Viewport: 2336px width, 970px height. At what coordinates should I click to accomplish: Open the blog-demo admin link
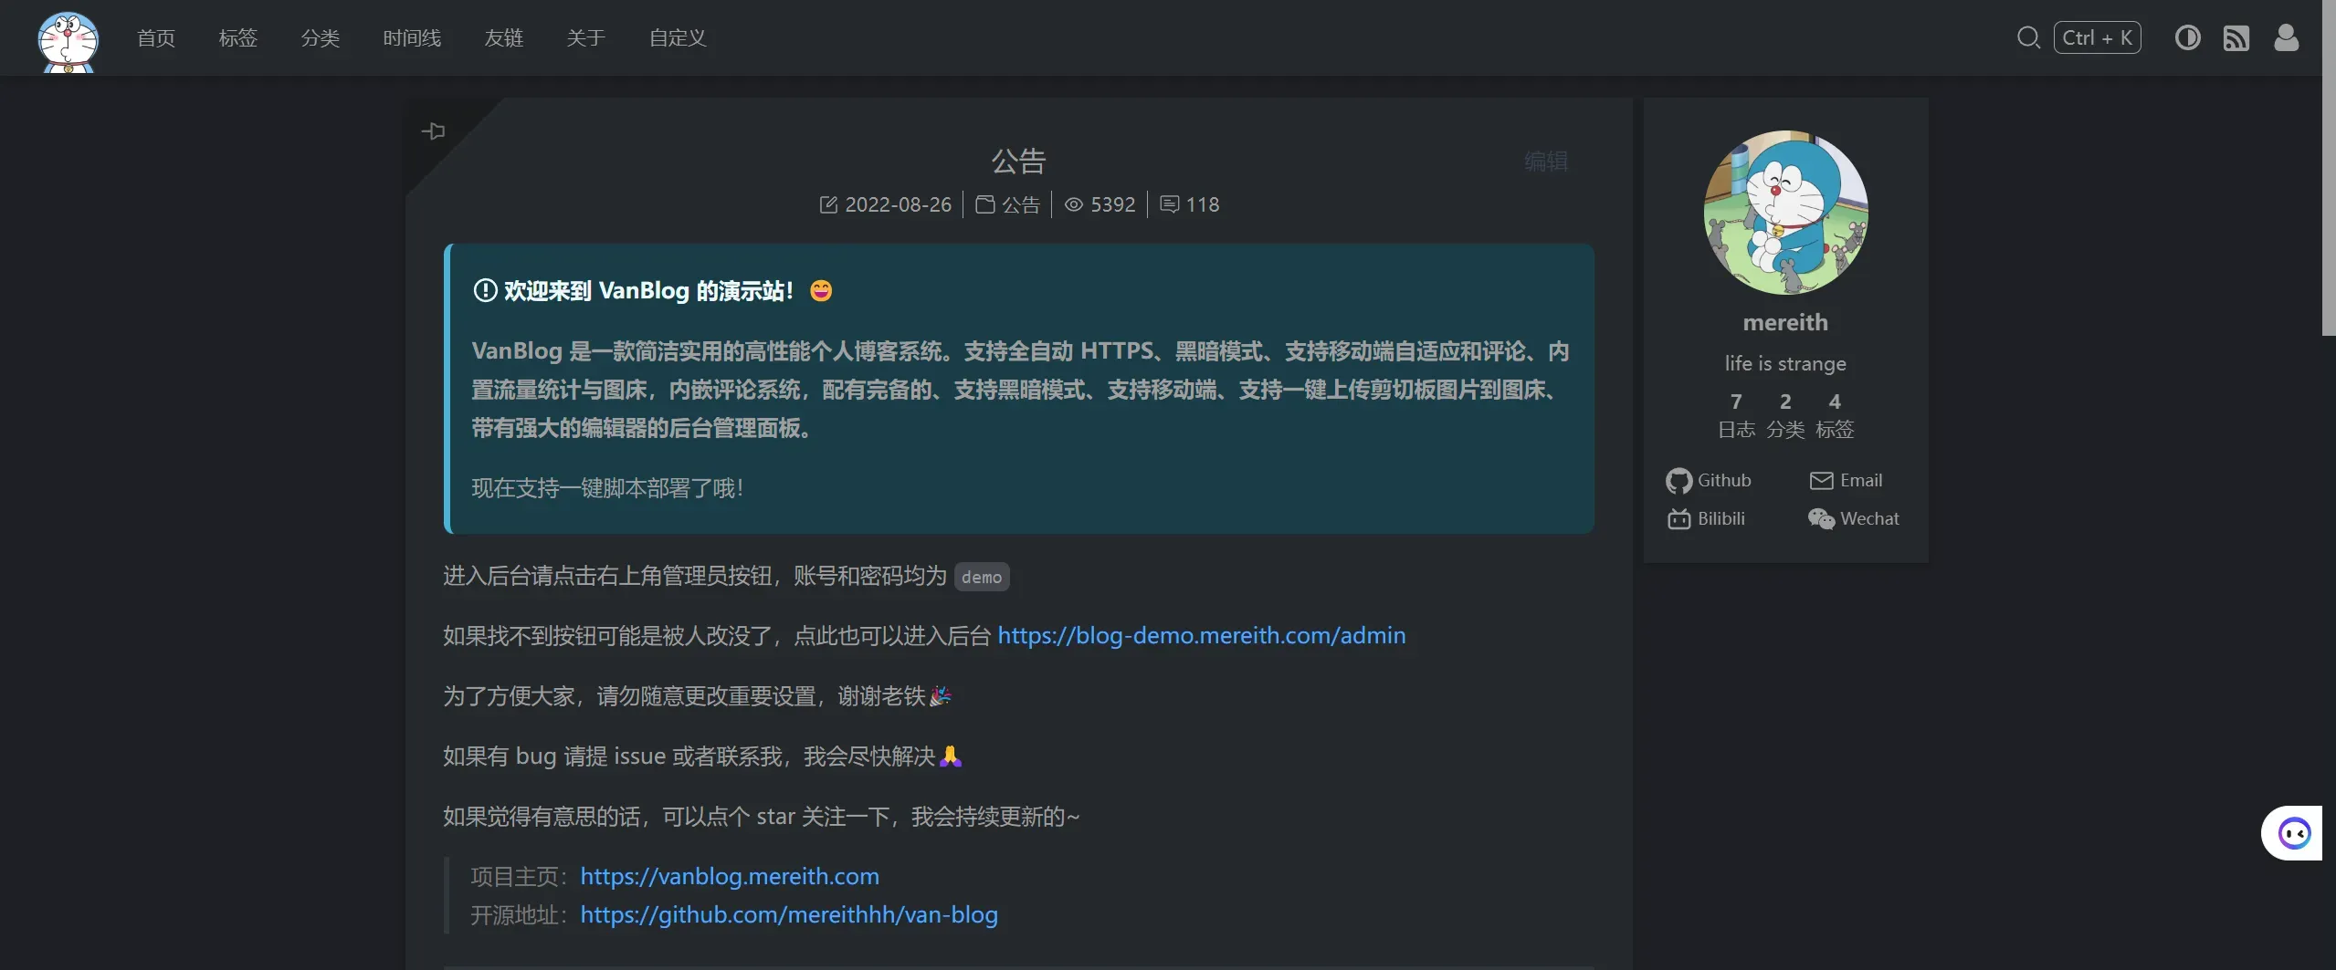[x=1201, y=635]
